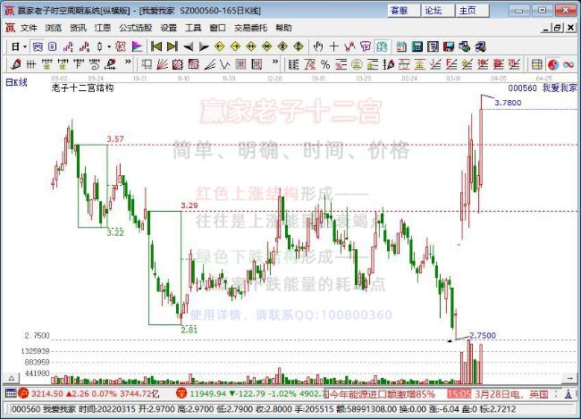The height and width of the screenshot is (419, 581).
Task: Jump to first bar with skip-back icon
Action: (x=156, y=46)
